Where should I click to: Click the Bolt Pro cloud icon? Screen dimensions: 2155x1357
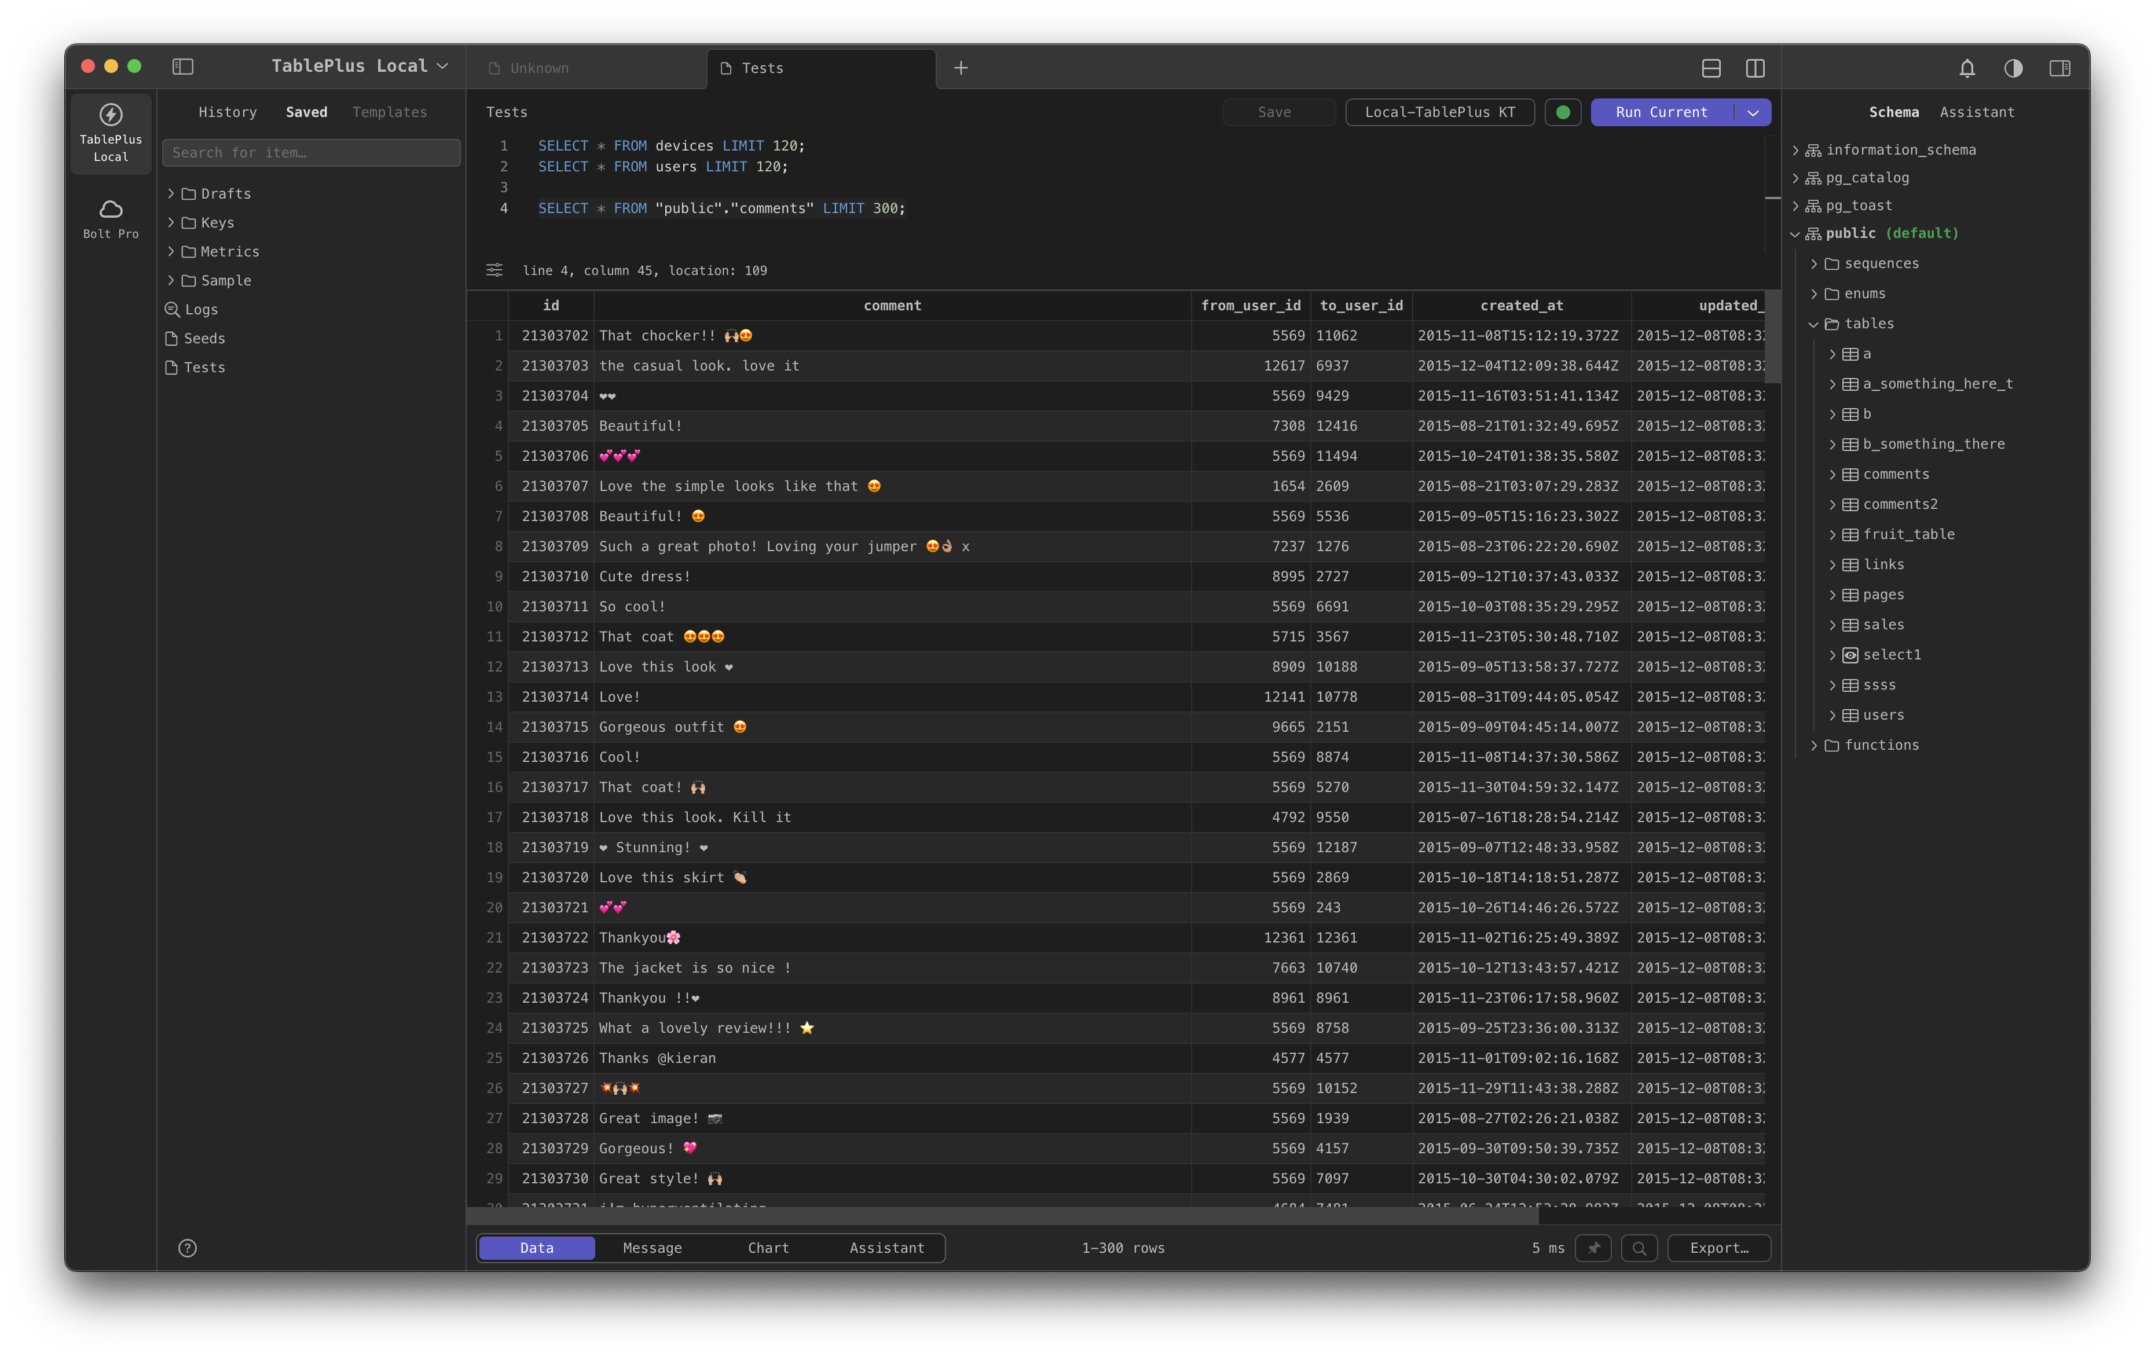[111, 210]
